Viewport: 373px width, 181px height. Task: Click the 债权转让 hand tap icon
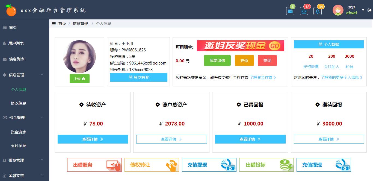(171, 165)
